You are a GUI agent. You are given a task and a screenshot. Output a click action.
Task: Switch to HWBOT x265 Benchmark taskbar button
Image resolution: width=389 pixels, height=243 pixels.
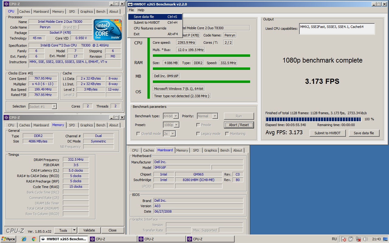pos(64,239)
